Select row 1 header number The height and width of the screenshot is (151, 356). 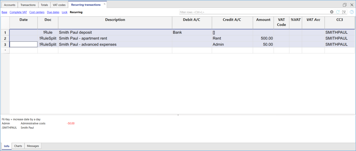[5, 33]
